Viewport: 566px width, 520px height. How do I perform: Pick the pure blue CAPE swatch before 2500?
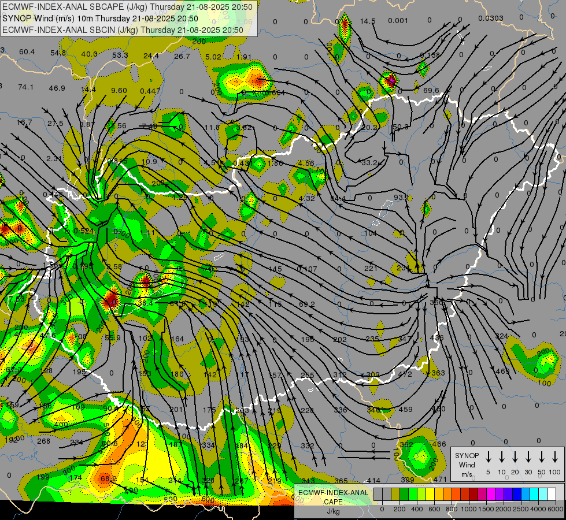tap(517, 494)
